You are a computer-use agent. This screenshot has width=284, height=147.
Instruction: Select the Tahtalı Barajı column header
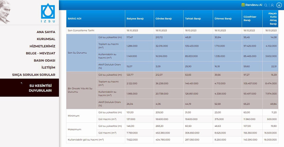click(x=193, y=18)
